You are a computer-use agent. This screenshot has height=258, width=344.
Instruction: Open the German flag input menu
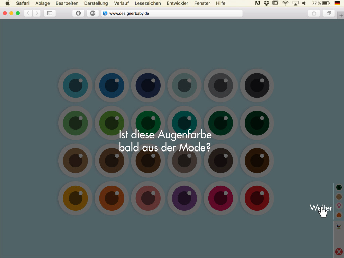pos(337,3)
